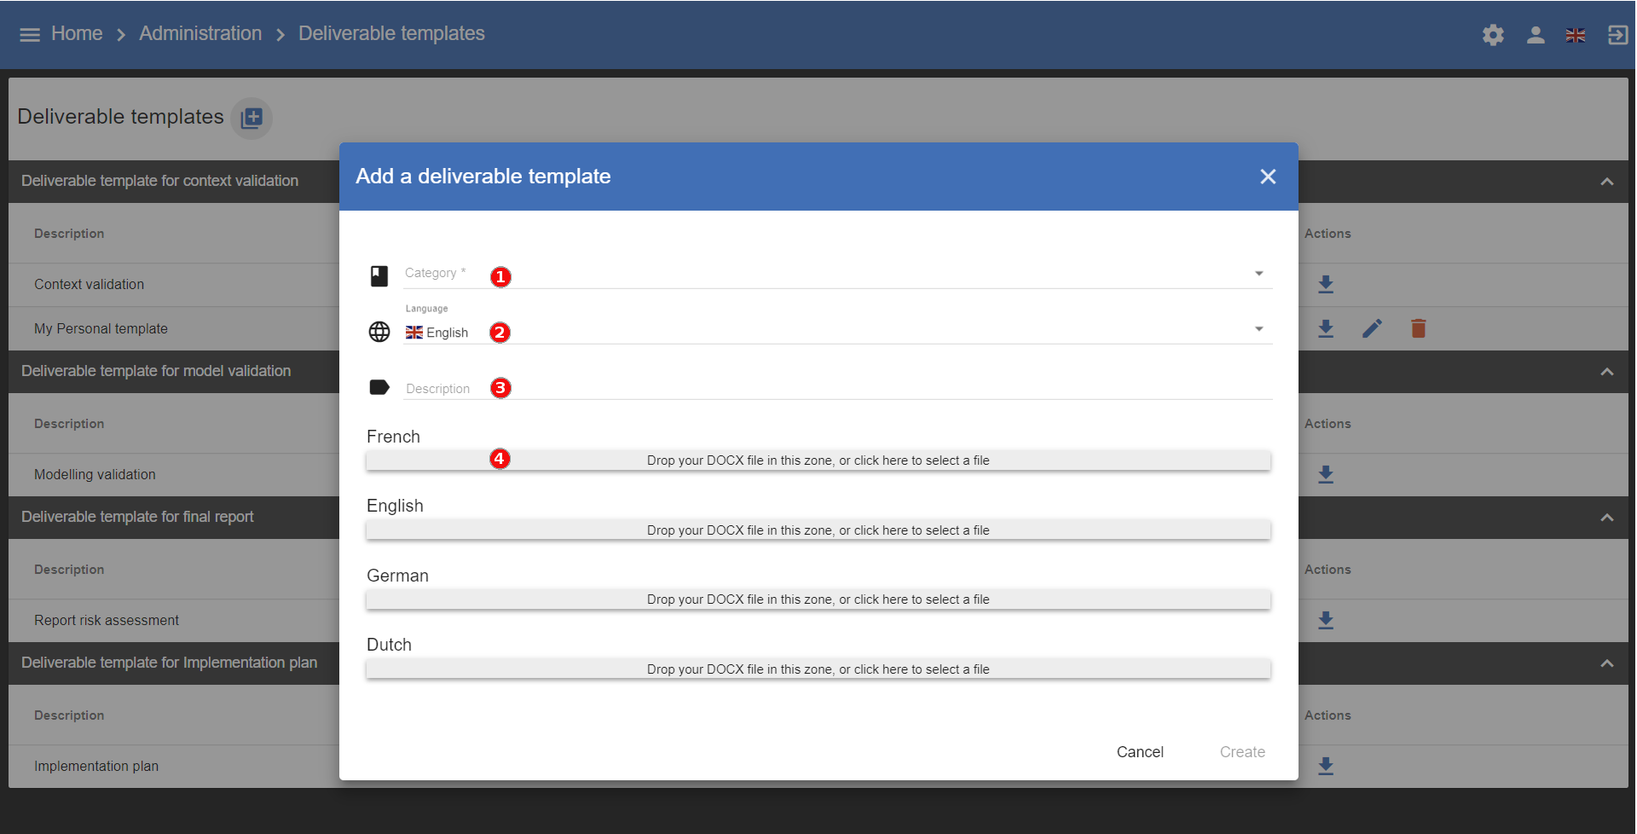Screen dimensions: 1637x834
Task: Click the Create button
Action: pyautogui.click(x=1242, y=751)
